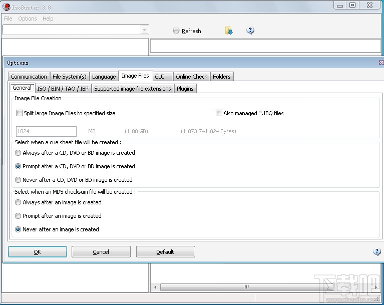The height and width of the screenshot is (305, 384).
Task: Select Prompt after an image is created
Action: (x=18, y=216)
